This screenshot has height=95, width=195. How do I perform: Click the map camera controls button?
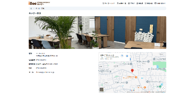point(163,88)
